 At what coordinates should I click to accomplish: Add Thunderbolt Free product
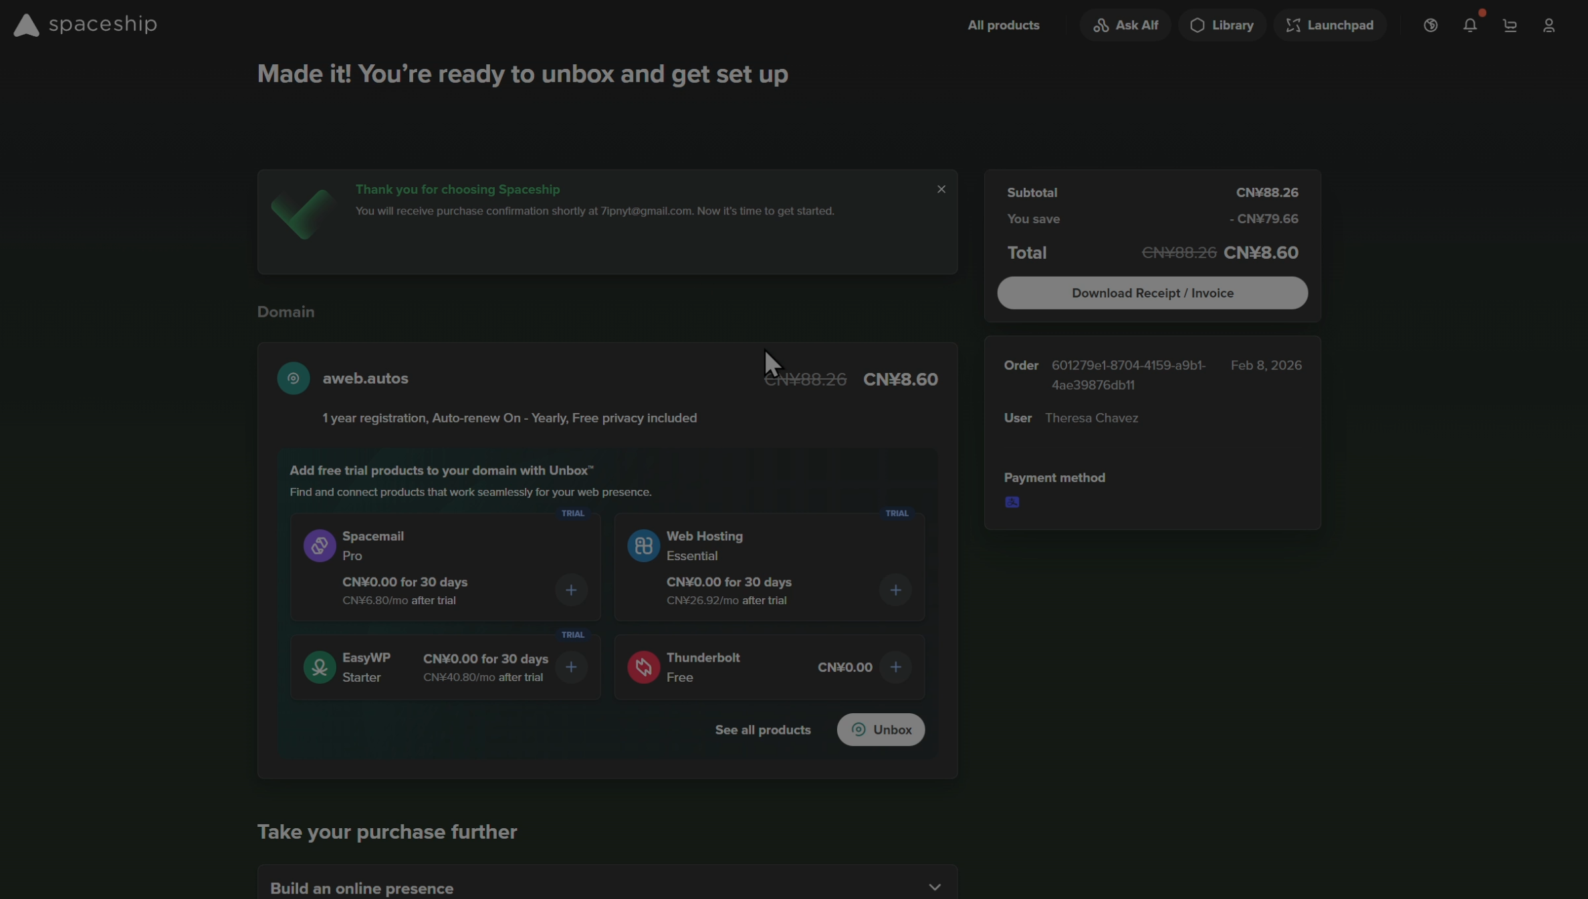(895, 667)
